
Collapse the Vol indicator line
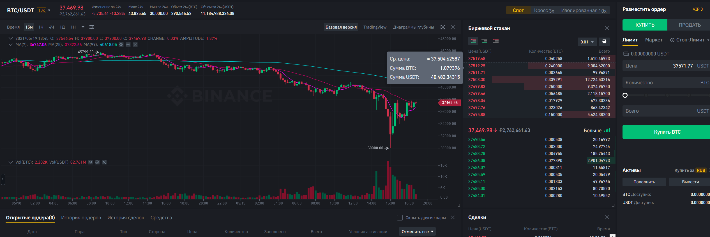coord(10,162)
